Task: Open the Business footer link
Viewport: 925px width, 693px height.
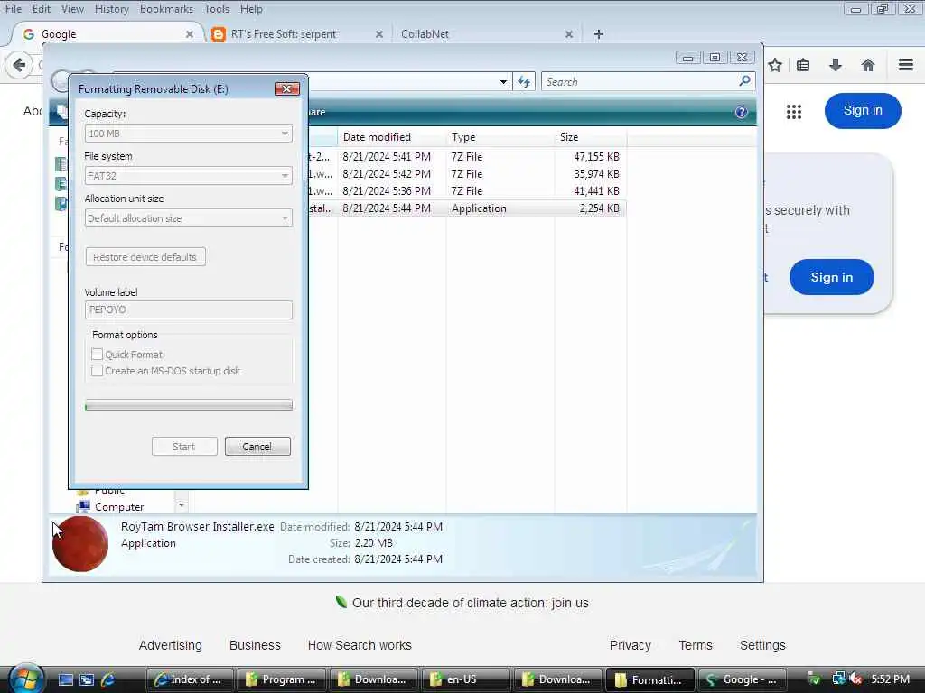Action: click(x=255, y=645)
